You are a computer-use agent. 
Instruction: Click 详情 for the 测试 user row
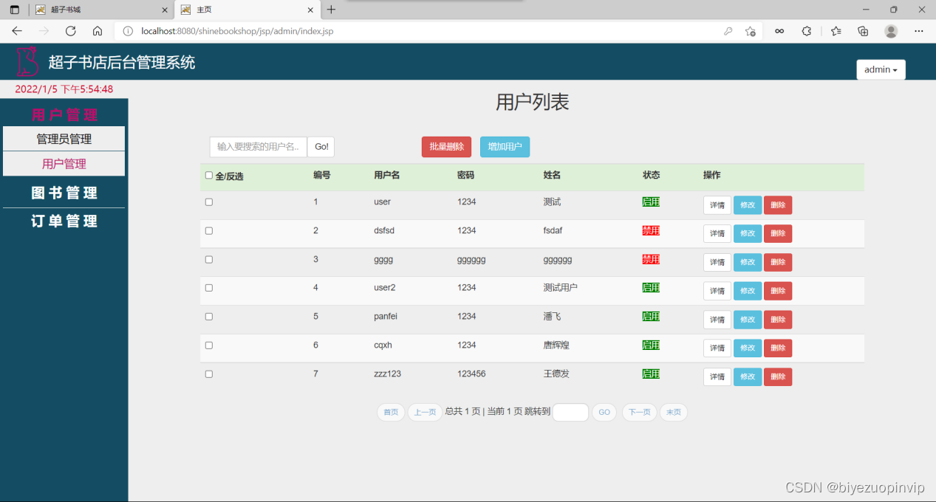coord(717,205)
